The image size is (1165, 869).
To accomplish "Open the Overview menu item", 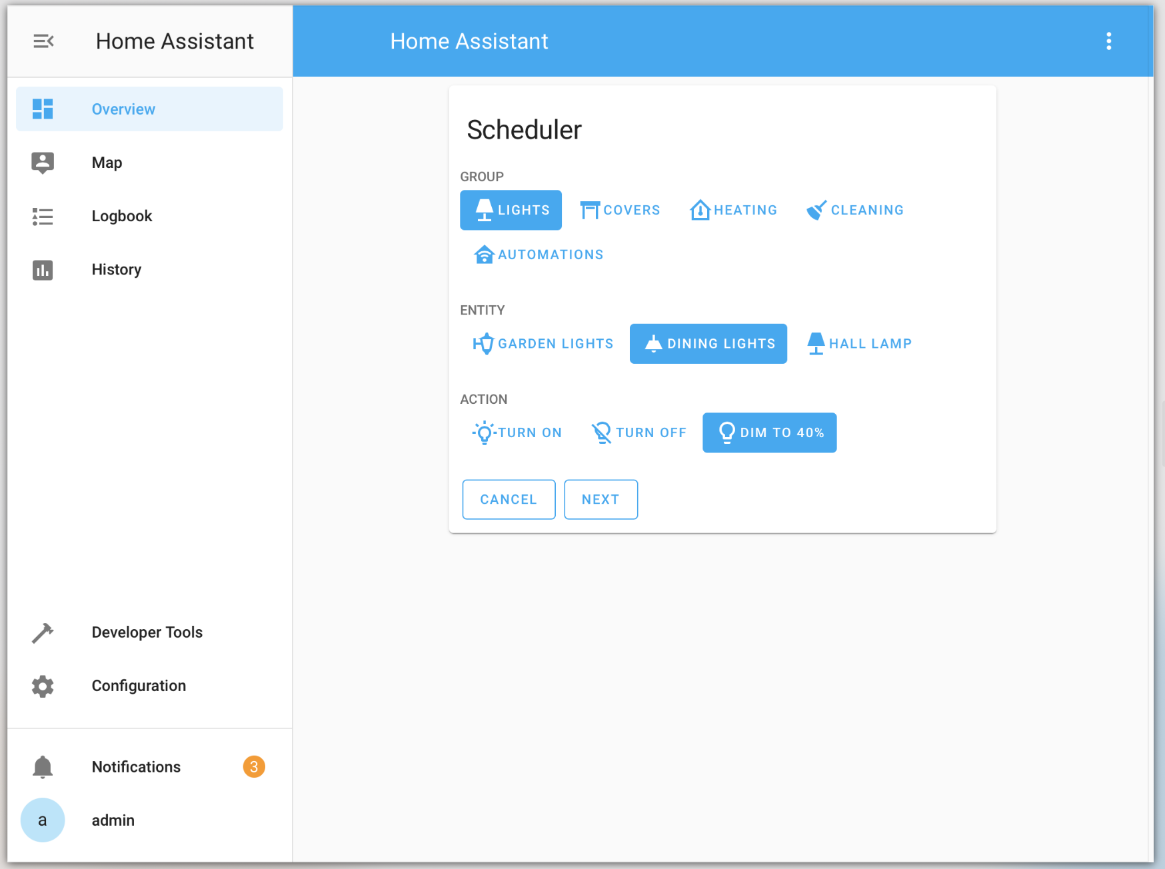I will click(x=149, y=109).
